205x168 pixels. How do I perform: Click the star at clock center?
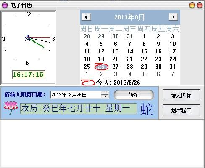point(28,38)
